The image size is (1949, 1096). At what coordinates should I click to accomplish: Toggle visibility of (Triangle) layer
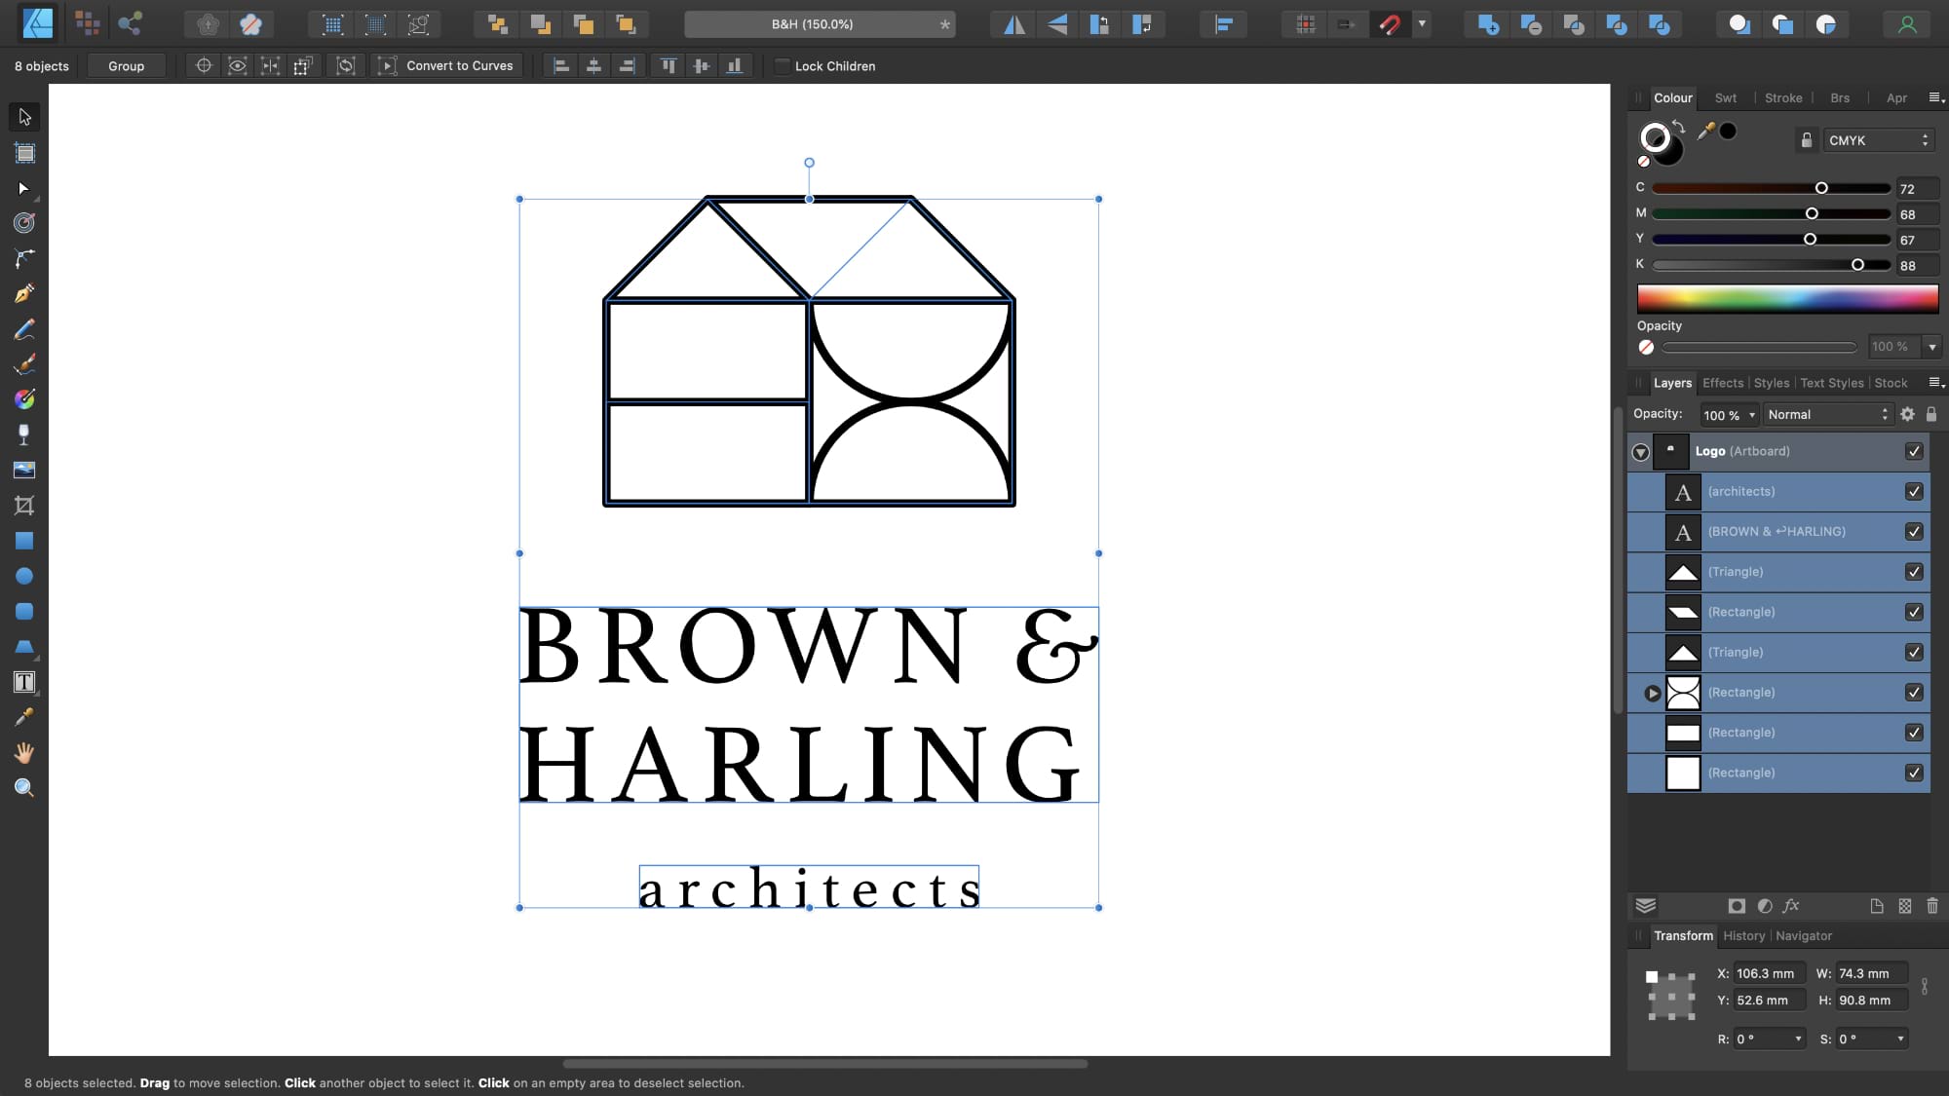coord(1917,572)
